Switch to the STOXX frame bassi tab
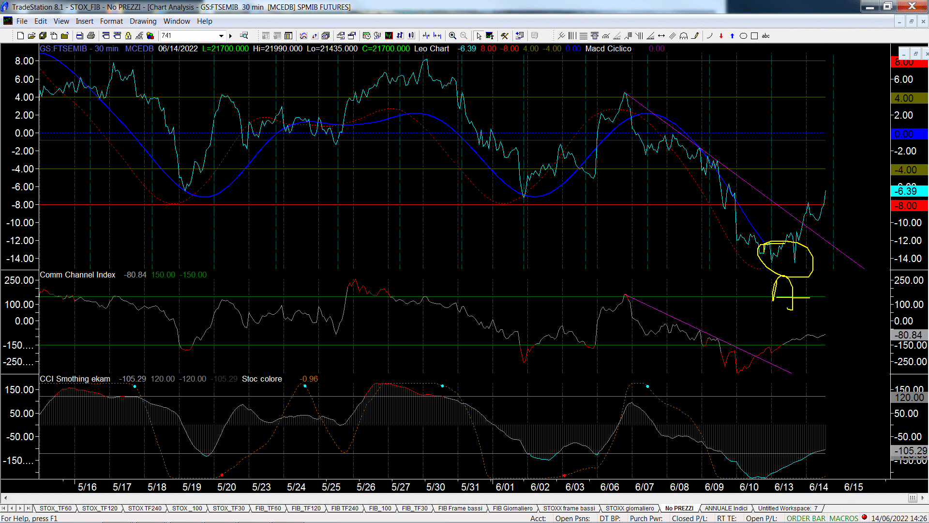The height and width of the screenshot is (523, 929). coord(569,508)
